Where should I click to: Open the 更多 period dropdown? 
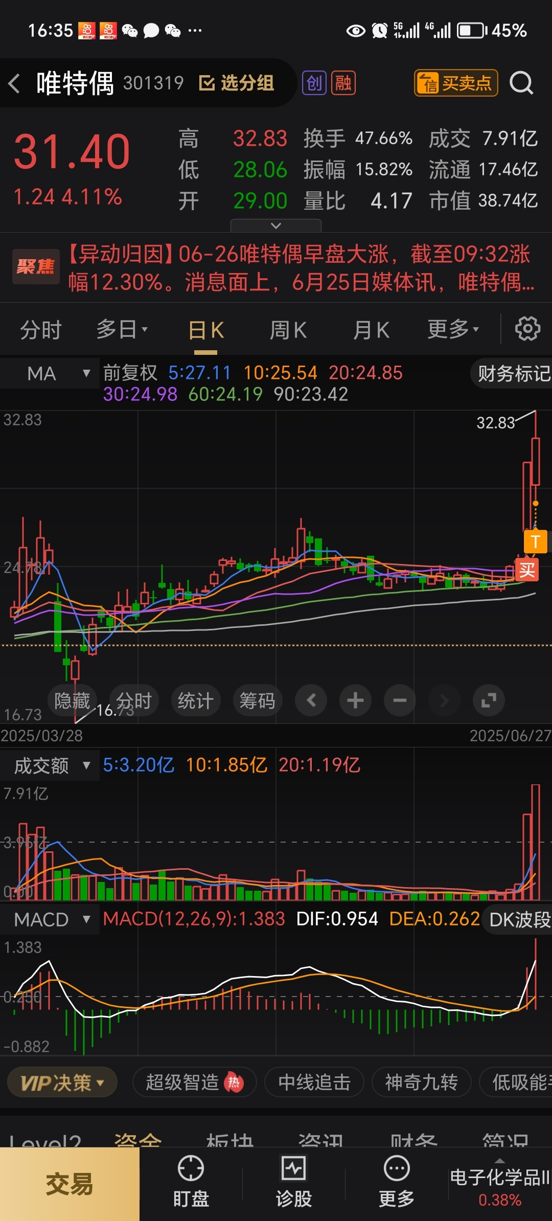coord(453,329)
